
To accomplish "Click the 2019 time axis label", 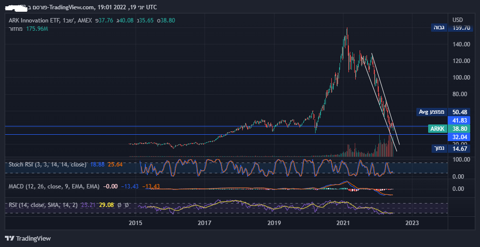I will [x=274, y=222].
